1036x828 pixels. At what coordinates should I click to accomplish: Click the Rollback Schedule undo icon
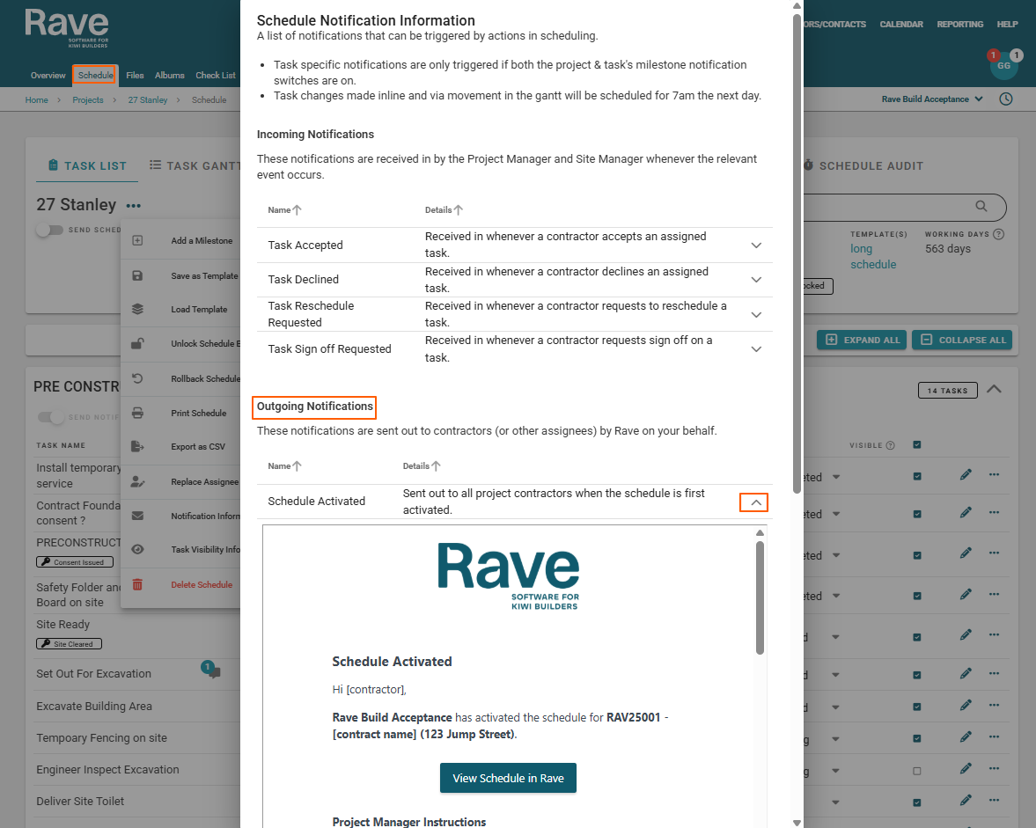pyautogui.click(x=137, y=378)
